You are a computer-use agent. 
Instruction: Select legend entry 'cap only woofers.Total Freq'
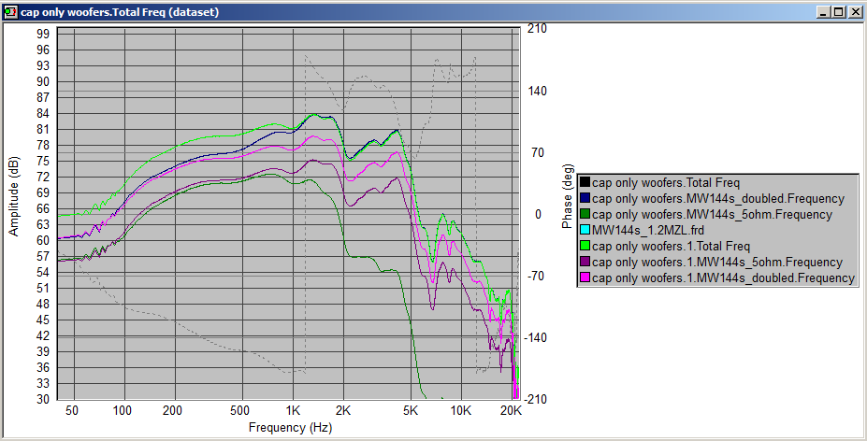click(666, 181)
